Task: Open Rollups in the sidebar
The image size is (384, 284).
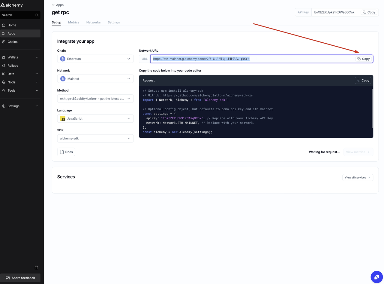Action: [13, 66]
